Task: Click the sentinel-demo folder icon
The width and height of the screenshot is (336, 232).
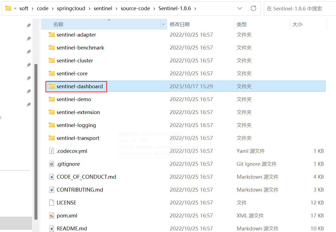Action: click(x=52, y=99)
